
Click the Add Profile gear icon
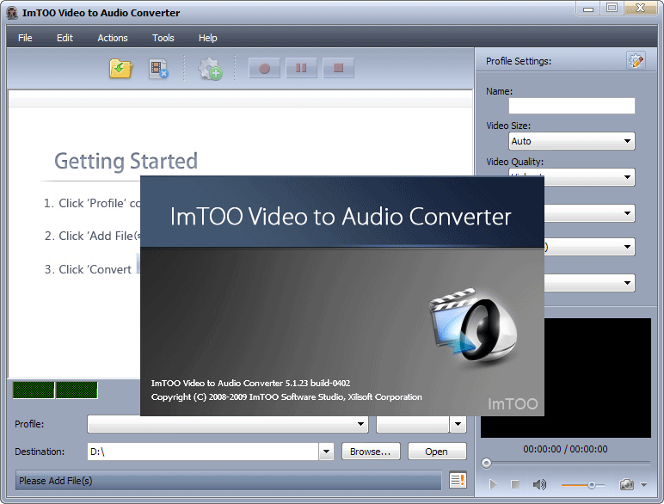click(210, 69)
